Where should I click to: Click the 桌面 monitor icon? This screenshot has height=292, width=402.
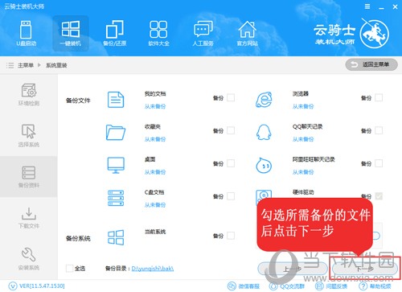point(116,165)
